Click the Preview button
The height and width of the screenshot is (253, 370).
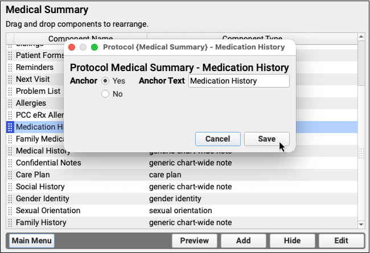pyautogui.click(x=194, y=241)
